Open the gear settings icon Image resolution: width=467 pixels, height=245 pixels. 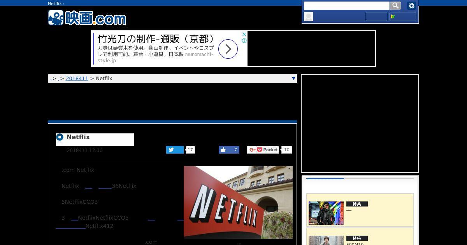(x=411, y=5)
